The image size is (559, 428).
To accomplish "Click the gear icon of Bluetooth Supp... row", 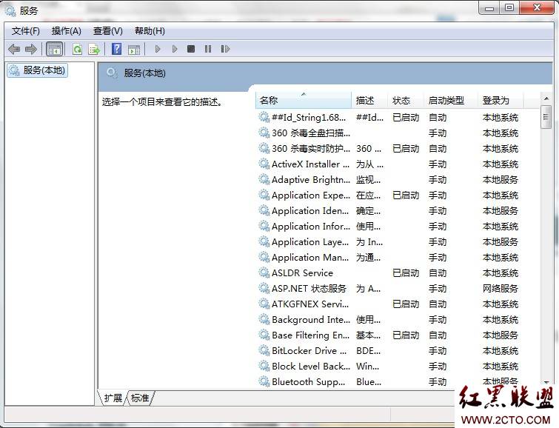I will coord(264,381).
